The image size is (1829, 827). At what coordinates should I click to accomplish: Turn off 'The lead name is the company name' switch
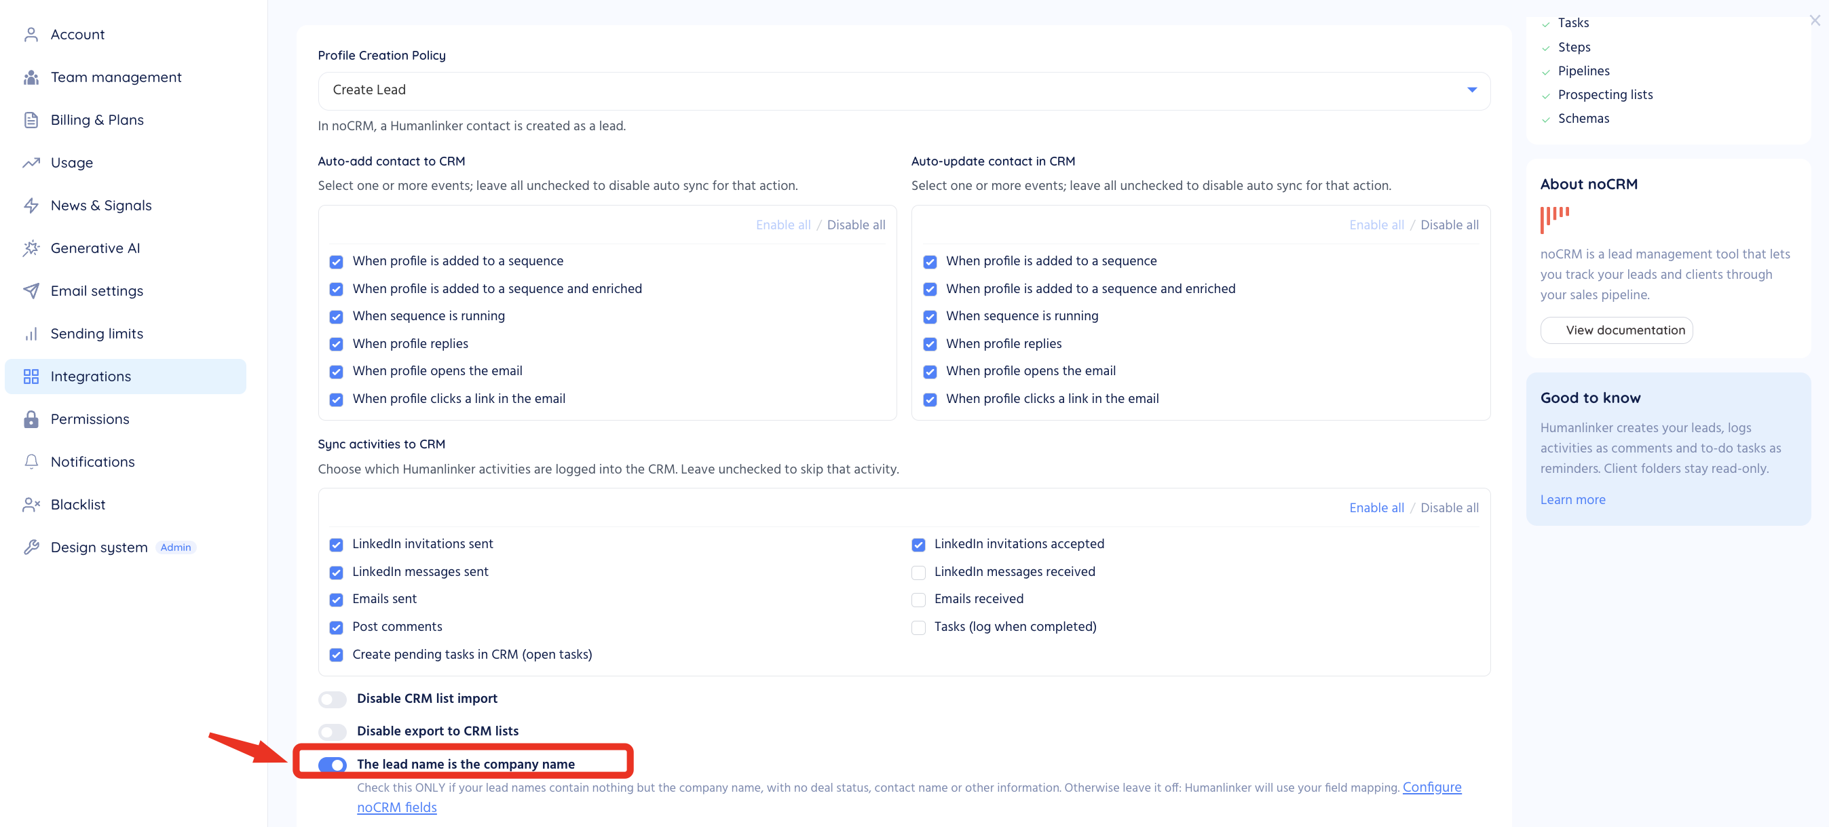tap(332, 765)
